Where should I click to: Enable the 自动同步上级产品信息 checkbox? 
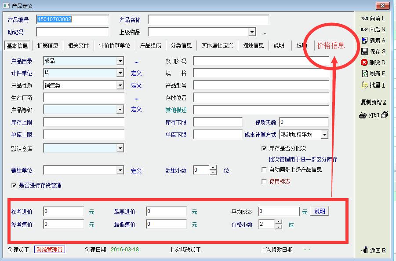point(264,169)
